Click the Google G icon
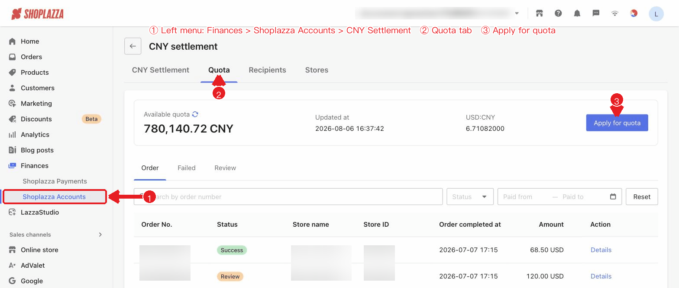 (x=13, y=281)
